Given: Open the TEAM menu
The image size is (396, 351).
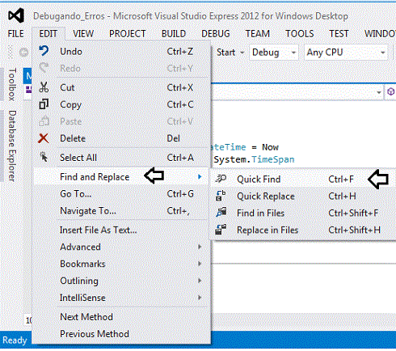Looking at the screenshot, I should click(258, 34).
